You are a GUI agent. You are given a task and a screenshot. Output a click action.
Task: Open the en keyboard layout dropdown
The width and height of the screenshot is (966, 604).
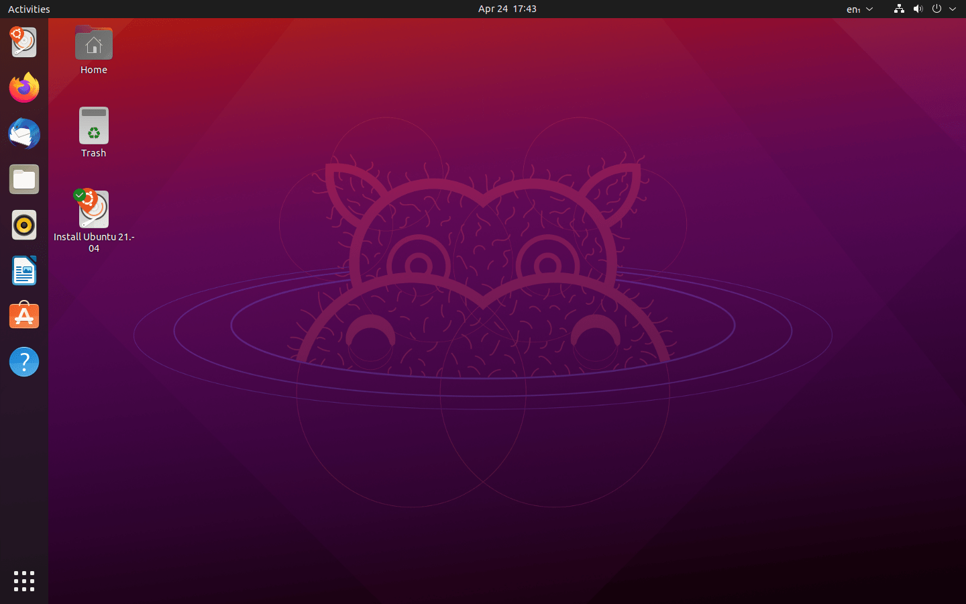(860, 9)
